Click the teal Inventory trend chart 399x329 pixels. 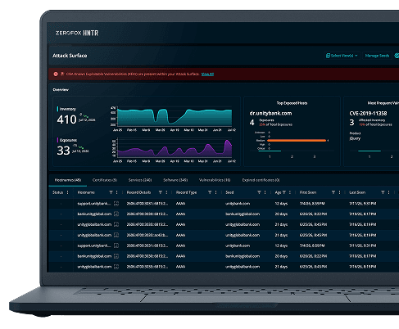(x=175, y=117)
